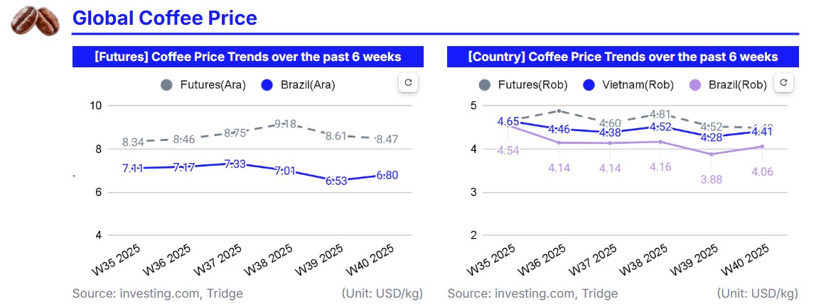
Task: Click the refresh icon on Futures chart
Action: tap(408, 83)
